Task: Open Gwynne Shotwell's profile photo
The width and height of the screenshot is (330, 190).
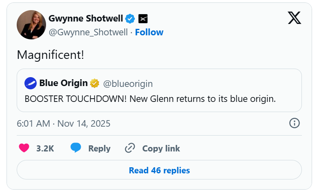Action: [x=31, y=25]
